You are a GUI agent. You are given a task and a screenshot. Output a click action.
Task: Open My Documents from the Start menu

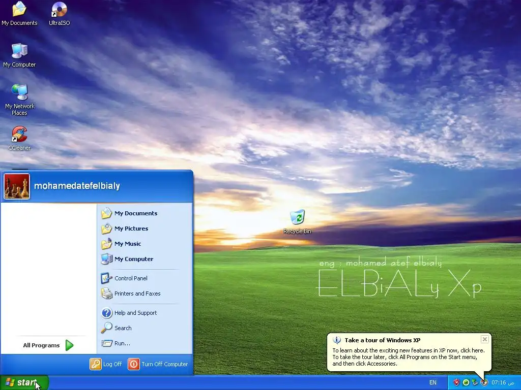click(135, 213)
